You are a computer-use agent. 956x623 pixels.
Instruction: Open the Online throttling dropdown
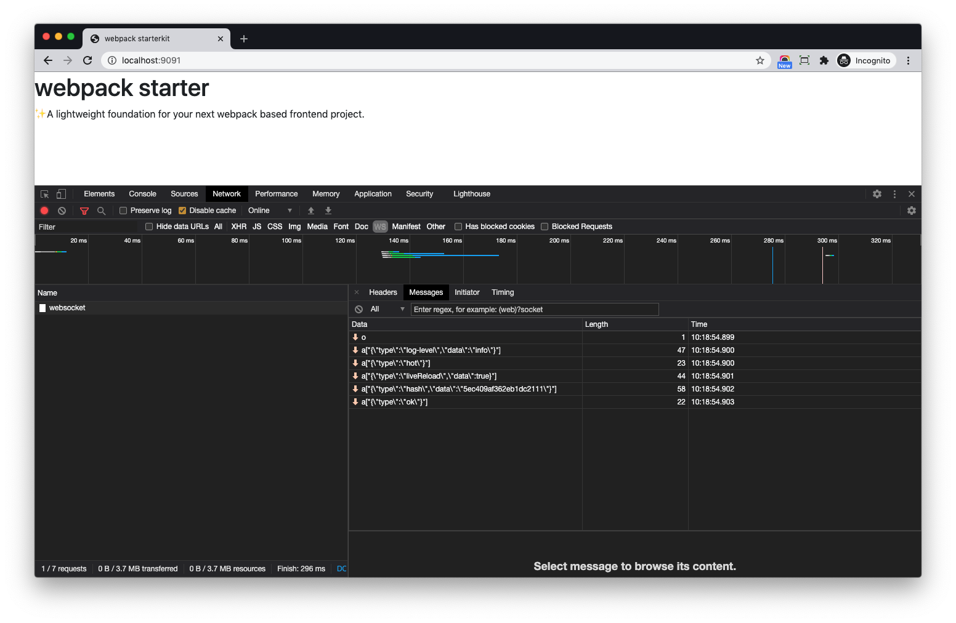tap(270, 211)
